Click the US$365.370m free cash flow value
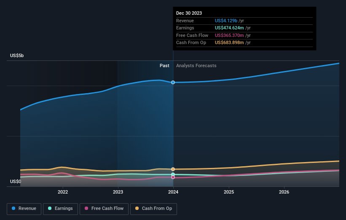The image size is (346, 220). [x=229, y=35]
